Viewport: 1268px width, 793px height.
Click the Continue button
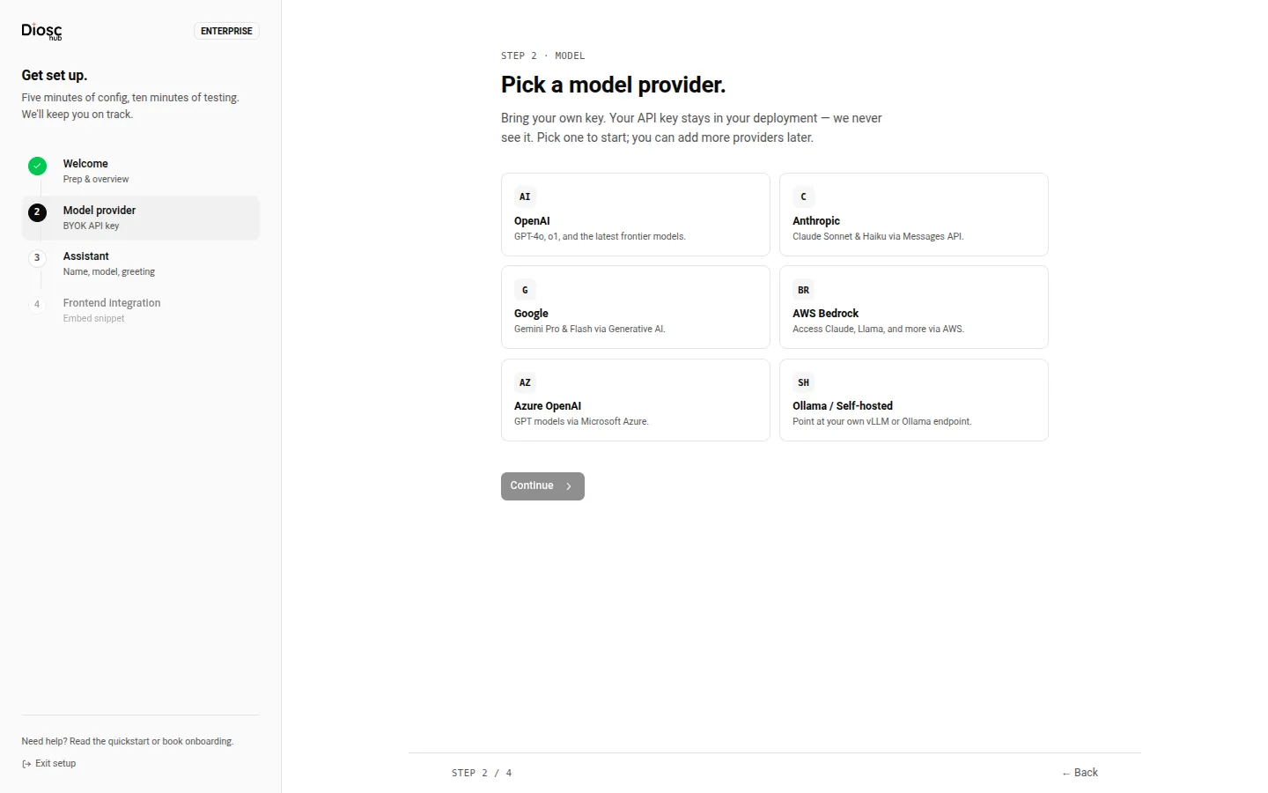[x=542, y=486]
